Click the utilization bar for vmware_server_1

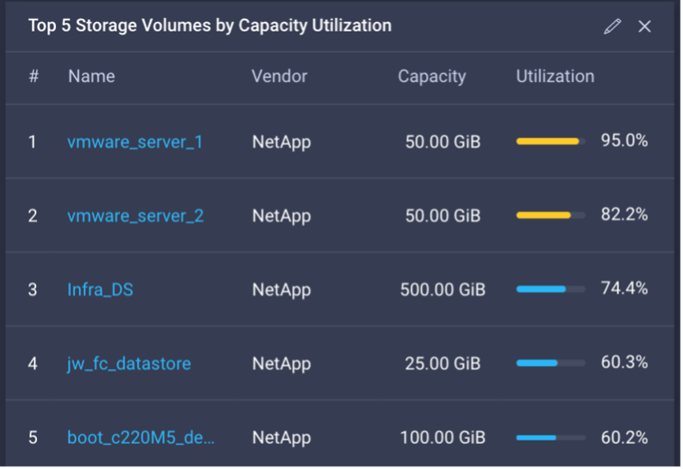548,140
